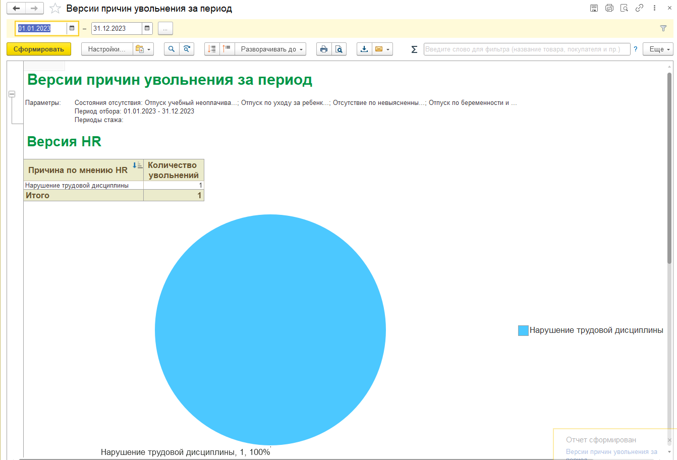The image size is (677, 460).
Task: Open dropdown arrow next to email icon
Action: [x=388, y=49]
